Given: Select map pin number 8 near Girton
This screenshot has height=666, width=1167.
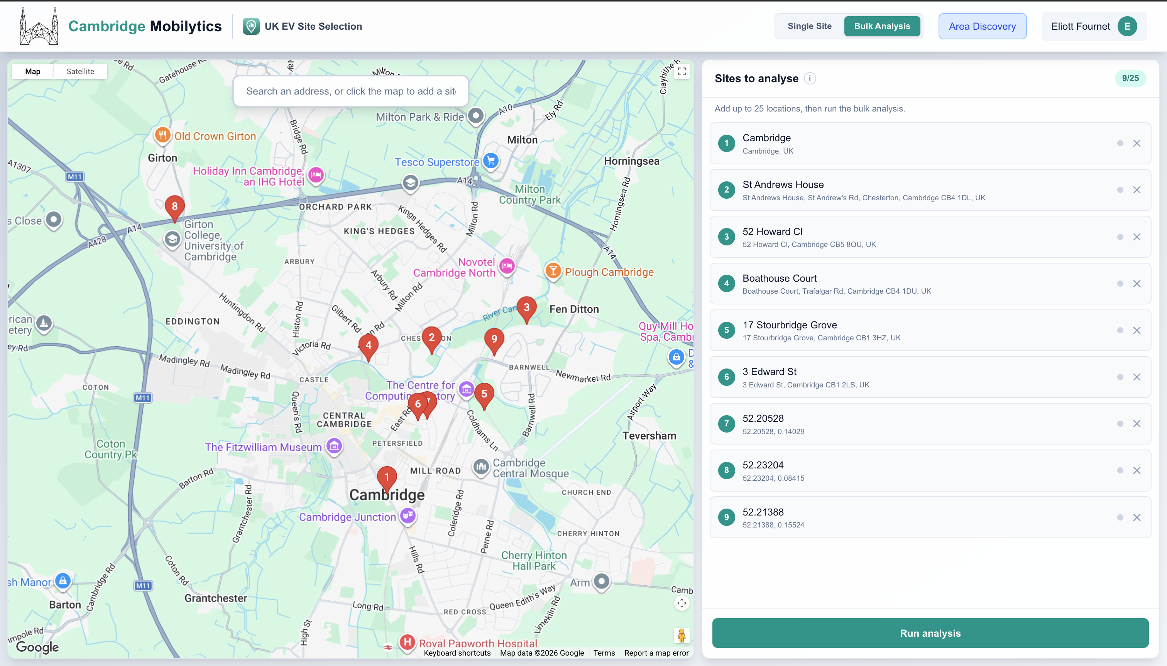Looking at the screenshot, I should [174, 209].
